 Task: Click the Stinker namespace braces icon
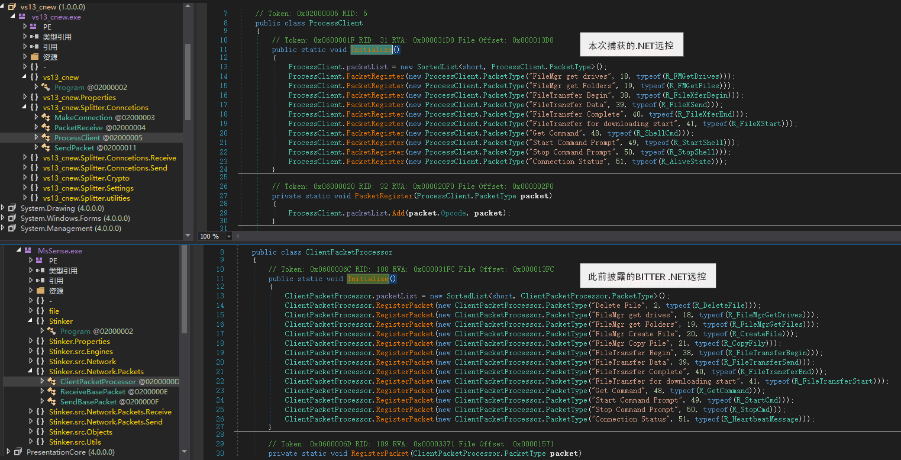[x=40, y=321]
